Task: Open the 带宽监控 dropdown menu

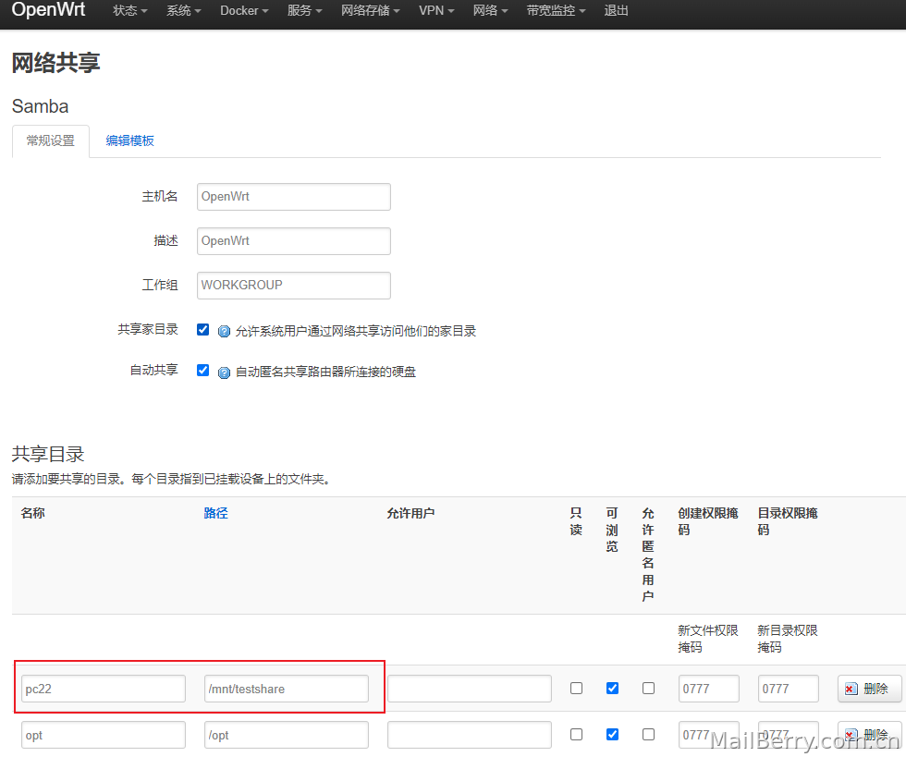Action: 556,11
